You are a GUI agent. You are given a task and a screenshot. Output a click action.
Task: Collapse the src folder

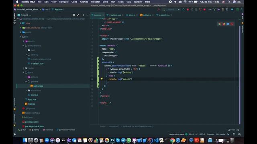[20, 37]
